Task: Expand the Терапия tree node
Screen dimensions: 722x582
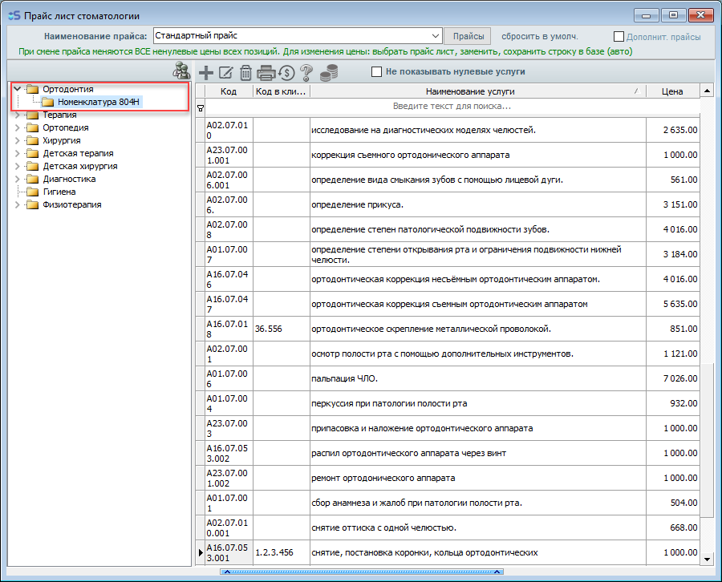Action: [18, 115]
